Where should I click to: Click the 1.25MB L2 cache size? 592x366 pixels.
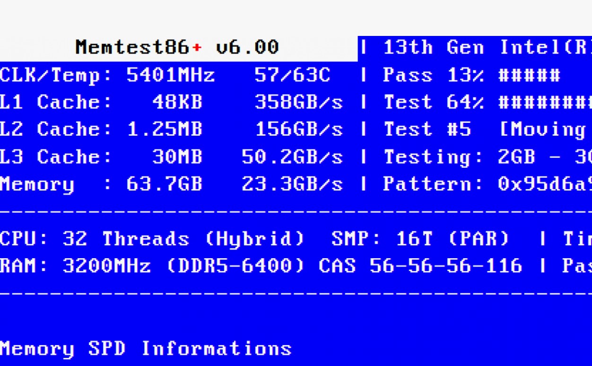coord(165,129)
